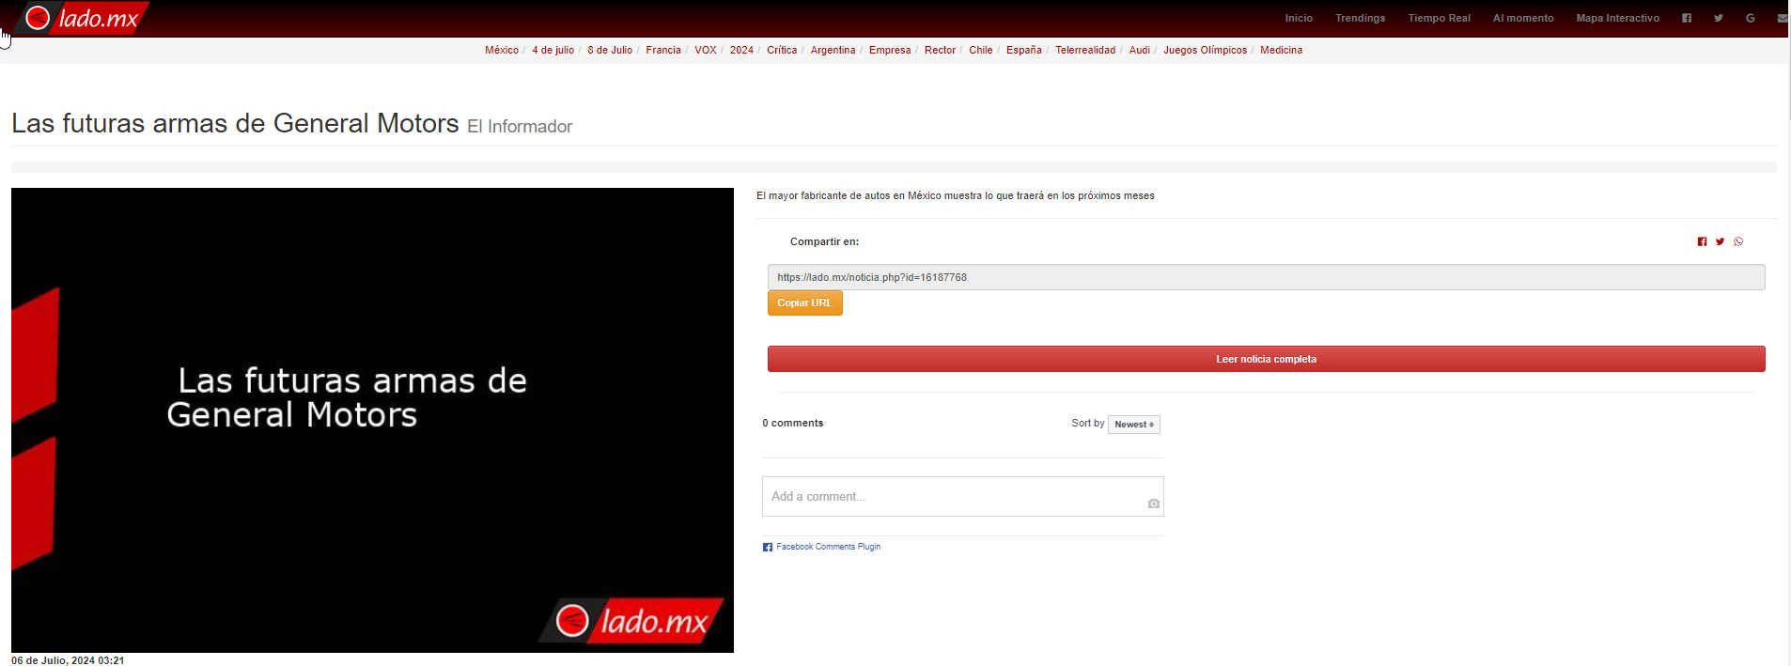Open the Empresa tag link
Screen dimensions: 1791x666
pyautogui.click(x=890, y=51)
